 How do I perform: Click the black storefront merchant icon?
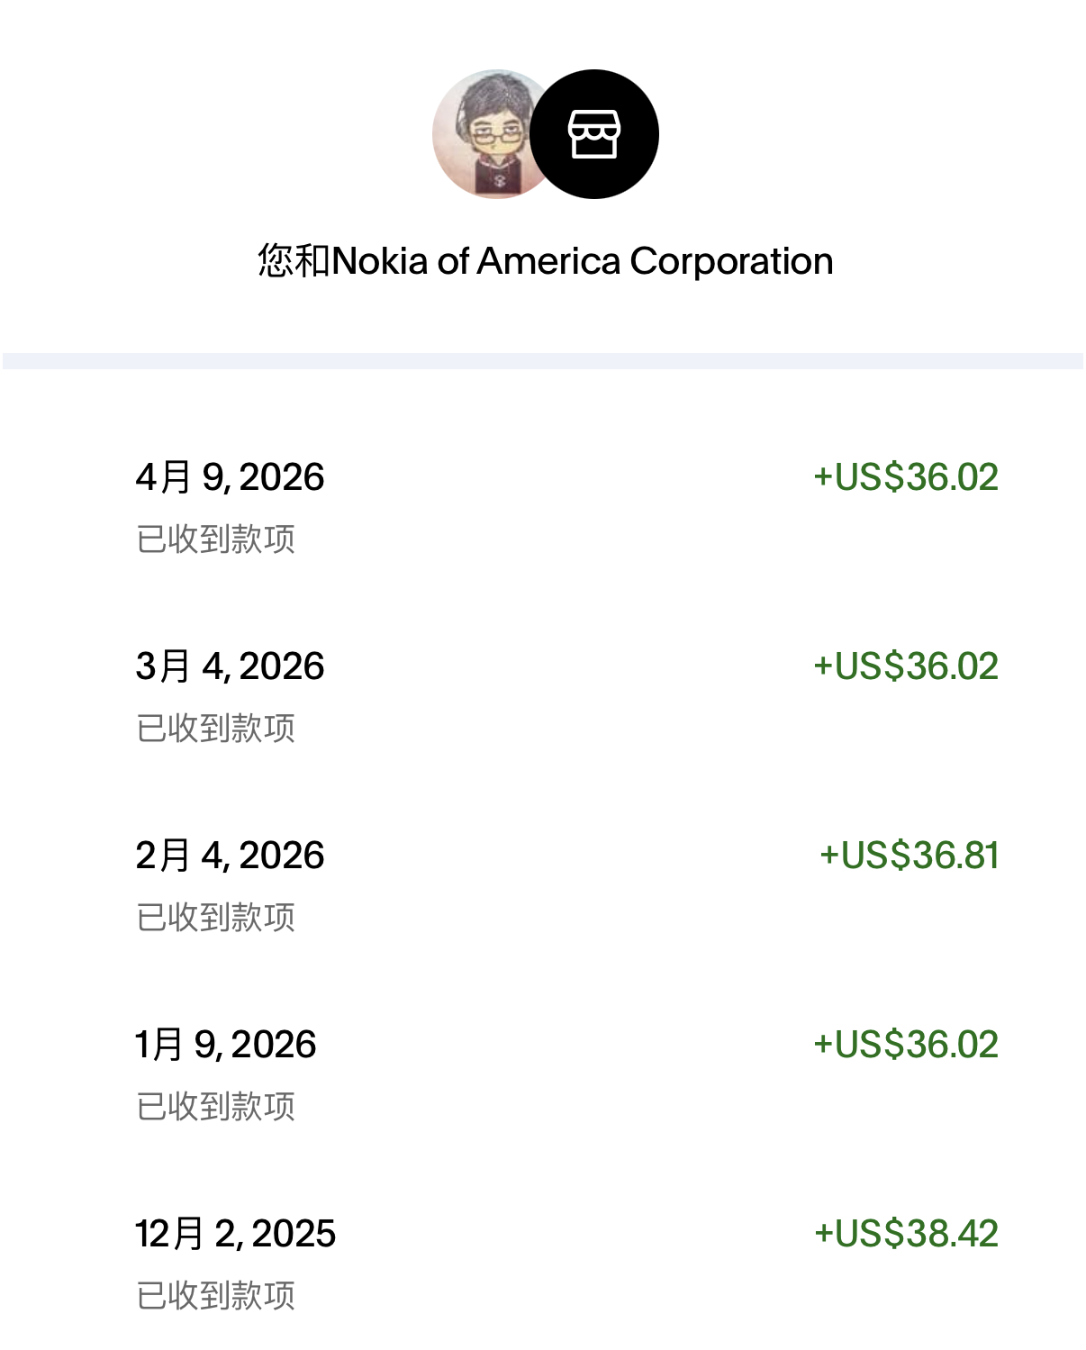594,134
